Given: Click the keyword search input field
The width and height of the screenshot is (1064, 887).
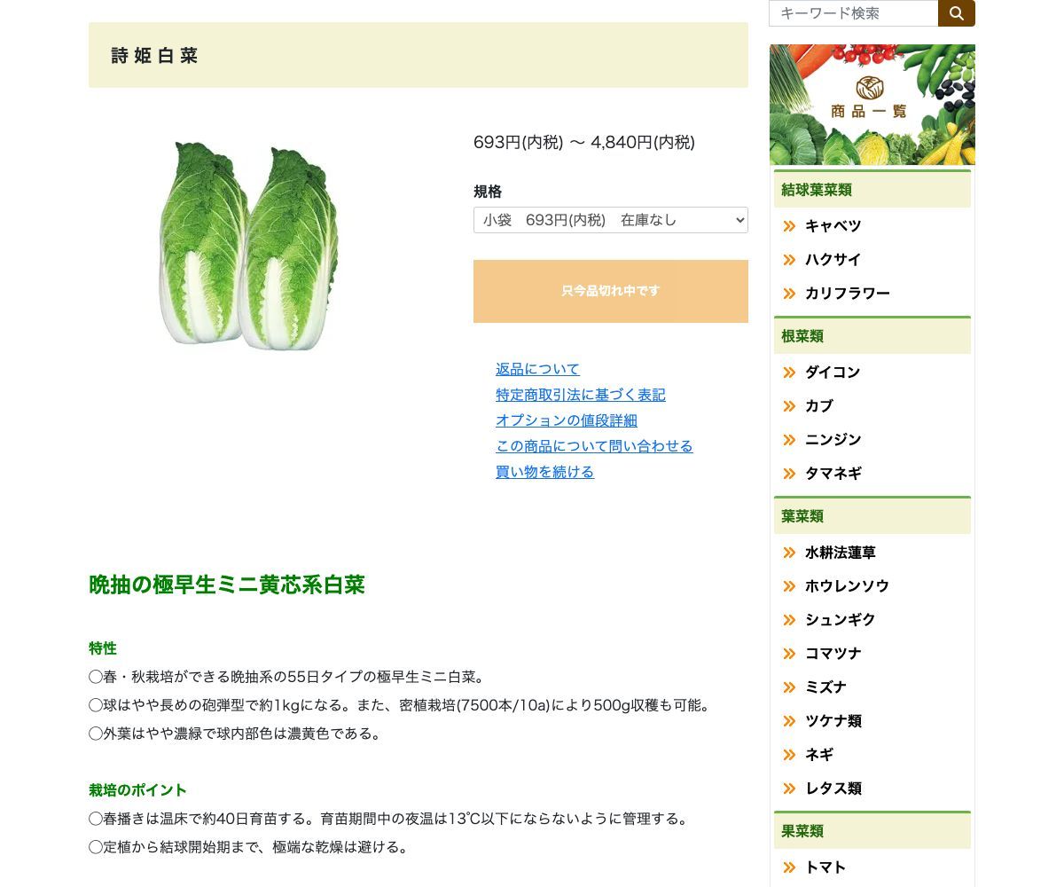Looking at the screenshot, I should click(x=851, y=13).
